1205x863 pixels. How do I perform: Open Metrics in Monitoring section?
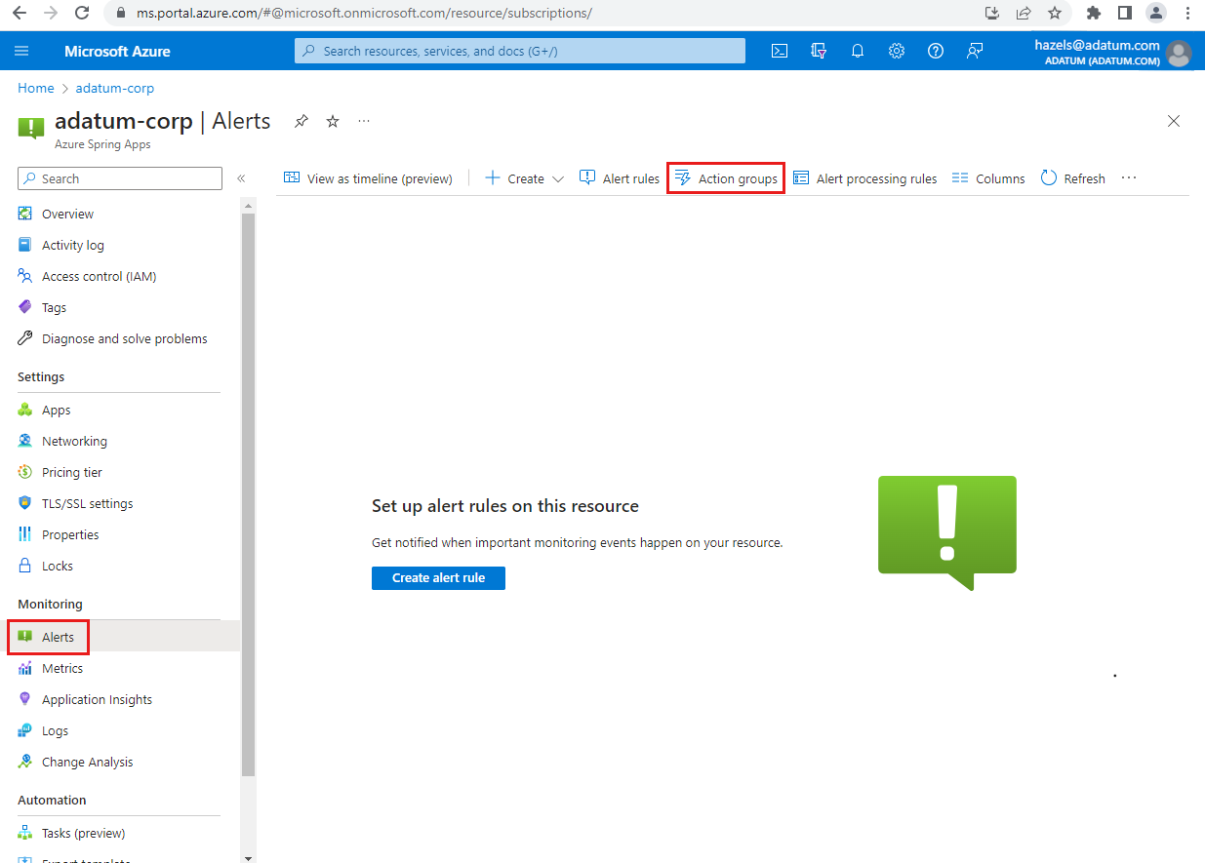pyautogui.click(x=61, y=668)
